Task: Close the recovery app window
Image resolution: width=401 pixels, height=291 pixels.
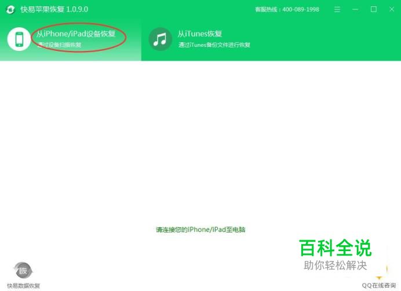Action: pos(392,9)
